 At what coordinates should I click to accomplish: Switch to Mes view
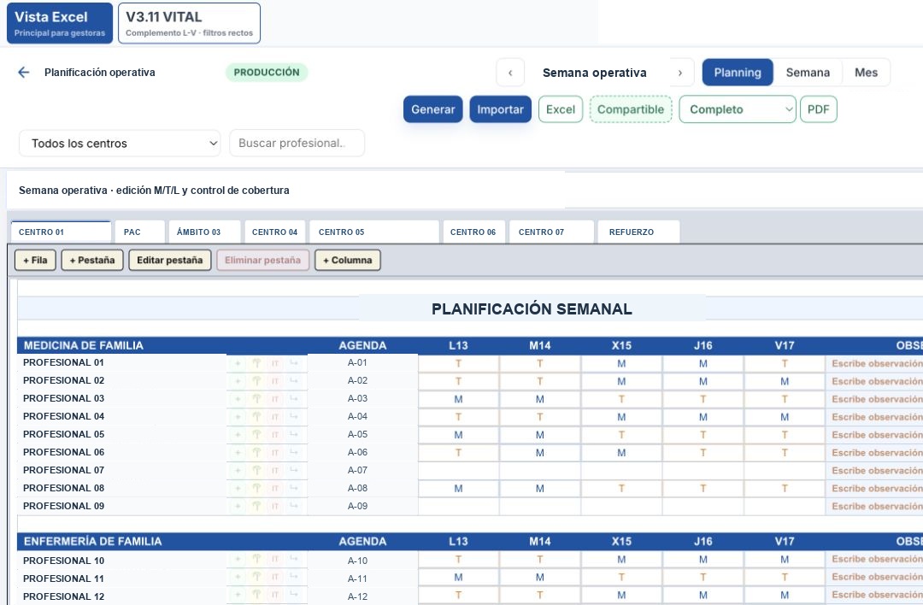click(866, 73)
